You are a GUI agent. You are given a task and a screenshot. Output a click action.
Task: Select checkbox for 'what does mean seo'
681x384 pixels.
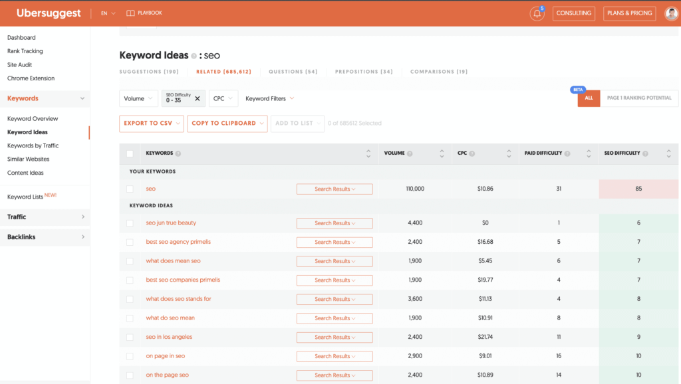(130, 261)
